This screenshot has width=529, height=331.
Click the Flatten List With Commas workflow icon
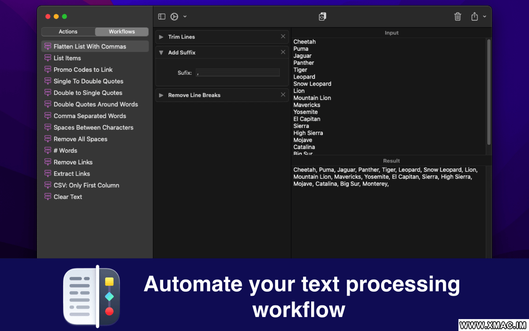(48, 46)
